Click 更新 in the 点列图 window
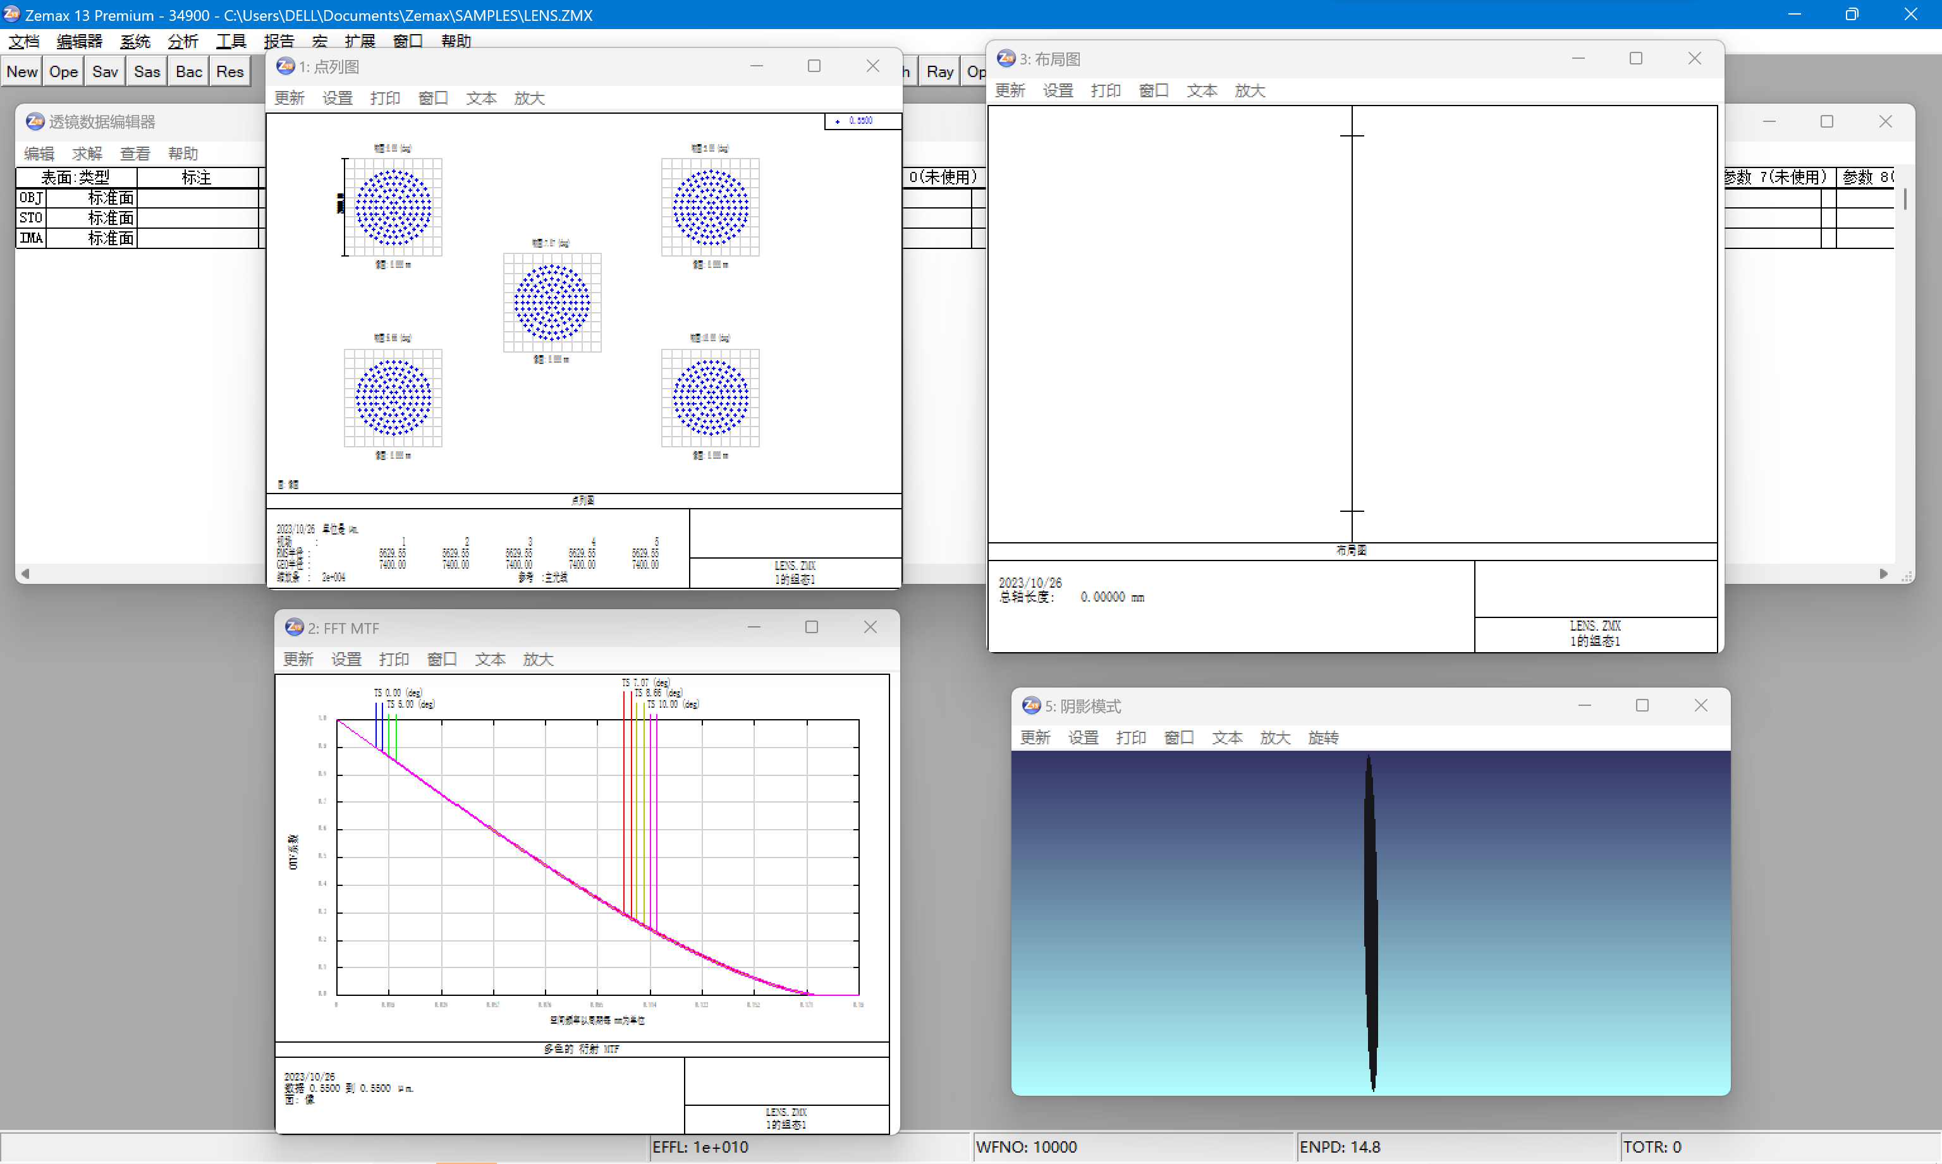The height and width of the screenshot is (1164, 1942). (x=290, y=98)
